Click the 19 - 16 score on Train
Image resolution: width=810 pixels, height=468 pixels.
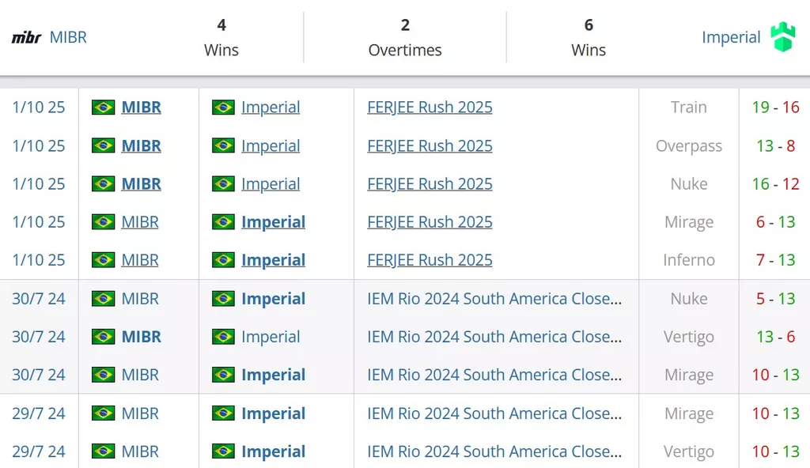[775, 108]
